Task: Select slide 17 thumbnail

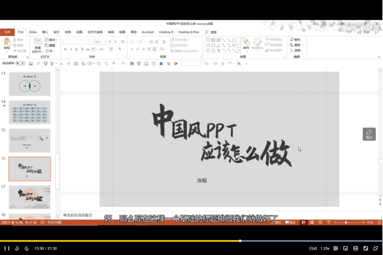Action: pyautogui.click(x=30, y=197)
